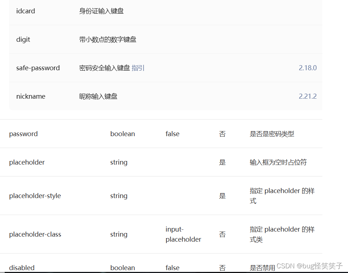Select the disabled attribute name

point(22,268)
